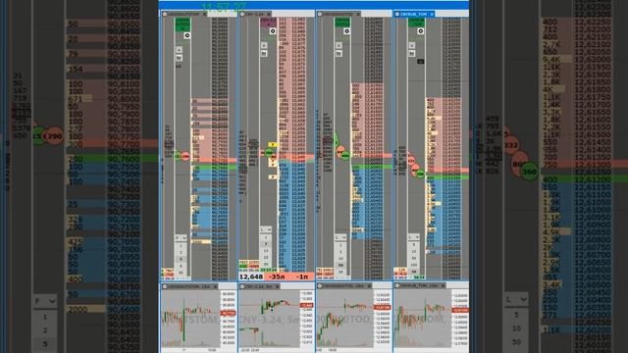The height and width of the screenshot is (353, 628).
Task: Close the CNY-3.24 order book tab
Action: click(269, 14)
